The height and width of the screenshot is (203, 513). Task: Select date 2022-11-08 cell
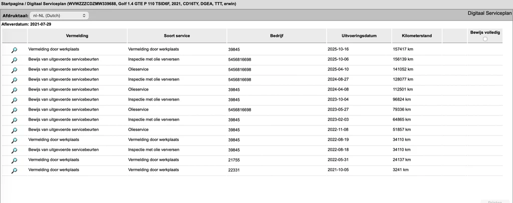coord(338,129)
